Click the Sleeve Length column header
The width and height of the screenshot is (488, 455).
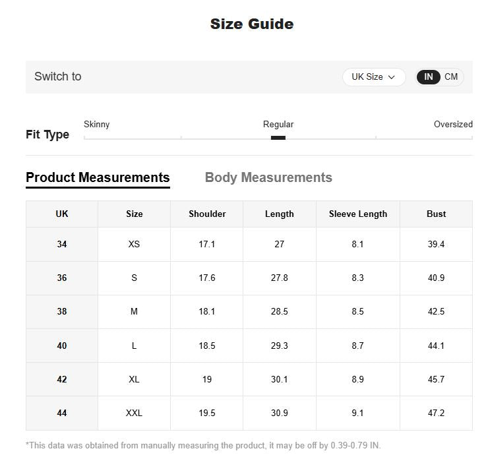click(x=358, y=214)
